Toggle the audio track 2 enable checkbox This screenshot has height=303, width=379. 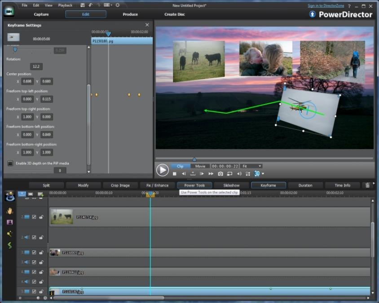[x=34, y=237]
